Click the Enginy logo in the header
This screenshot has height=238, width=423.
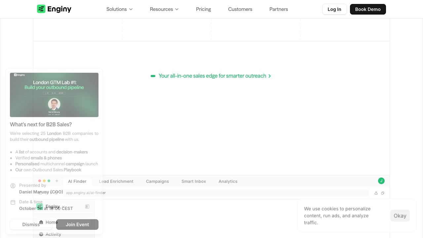pos(54,9)
